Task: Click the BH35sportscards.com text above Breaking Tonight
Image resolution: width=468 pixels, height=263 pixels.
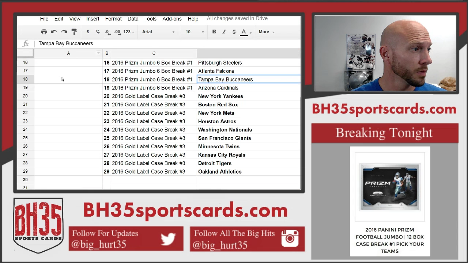Action: pyautogui.click(x=384, y=110)
